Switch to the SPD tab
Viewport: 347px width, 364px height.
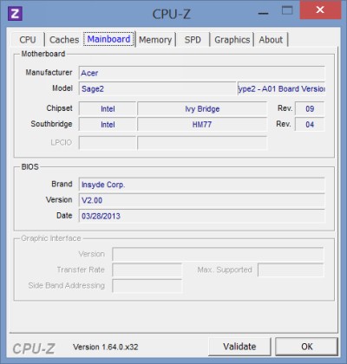[x=193, y=40]
